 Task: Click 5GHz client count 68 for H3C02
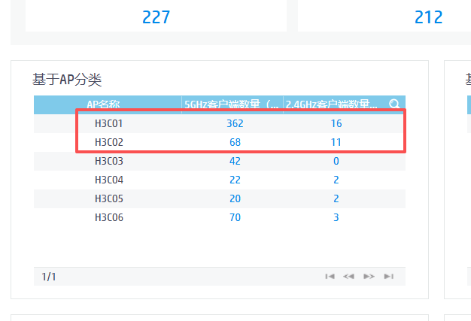(x=235, y=142)
